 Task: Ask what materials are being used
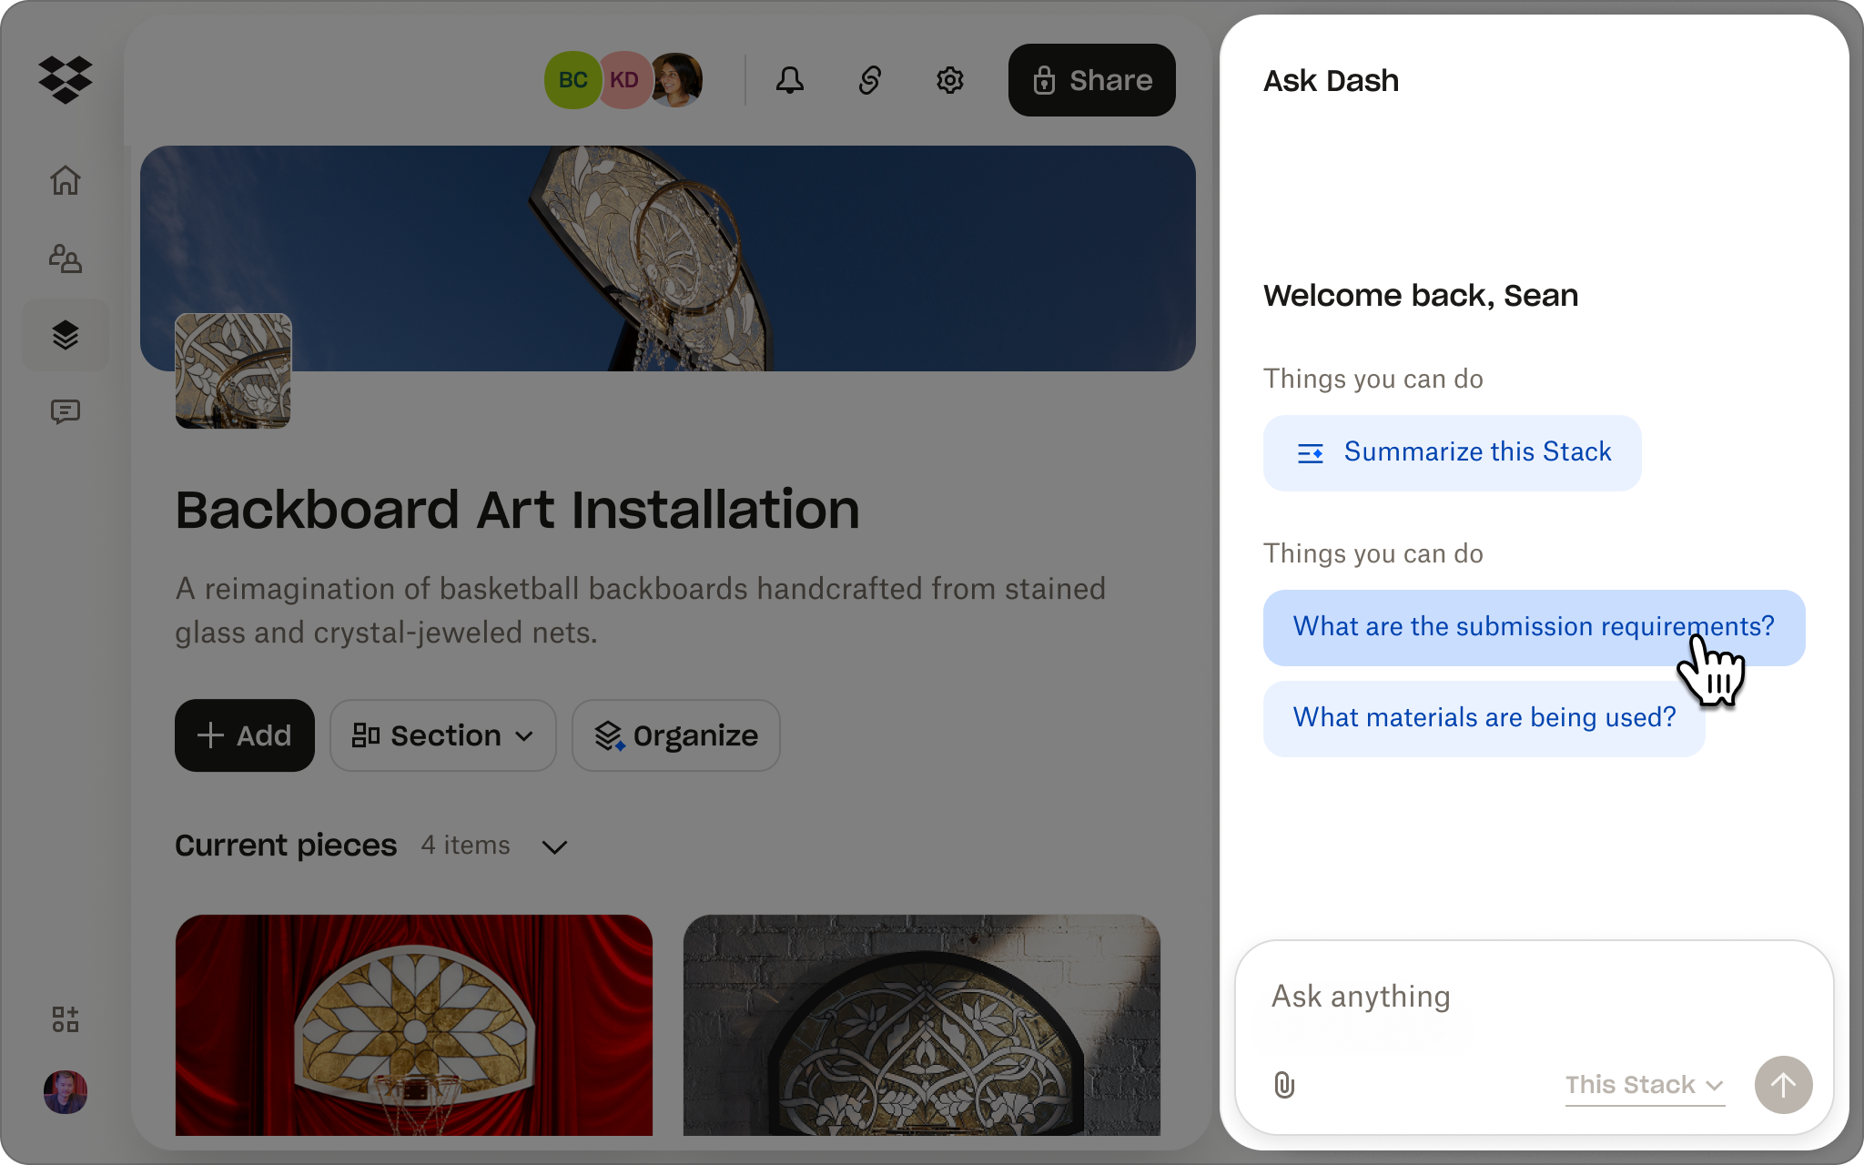point(1484,718)
